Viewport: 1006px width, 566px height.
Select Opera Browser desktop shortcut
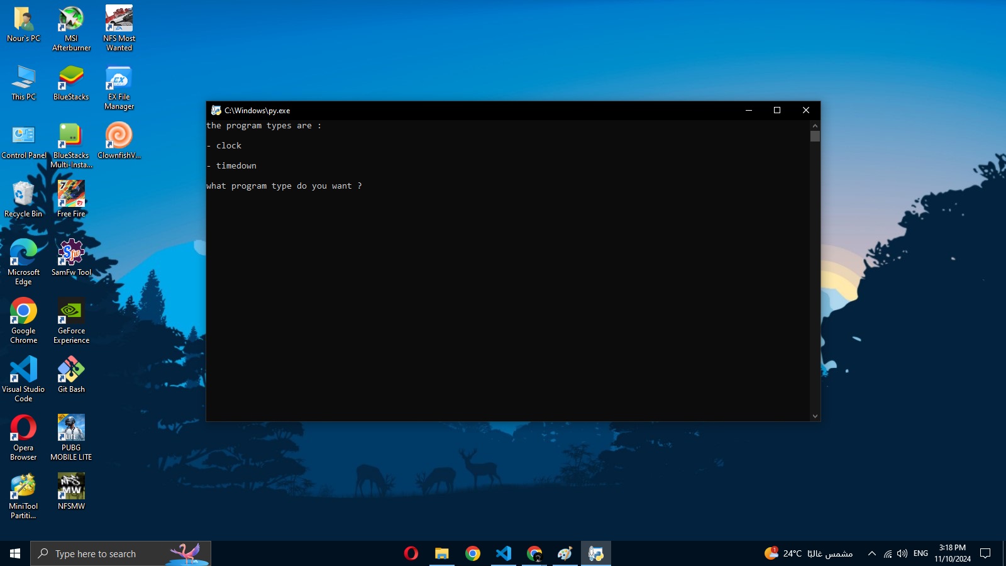click(23, 438)
